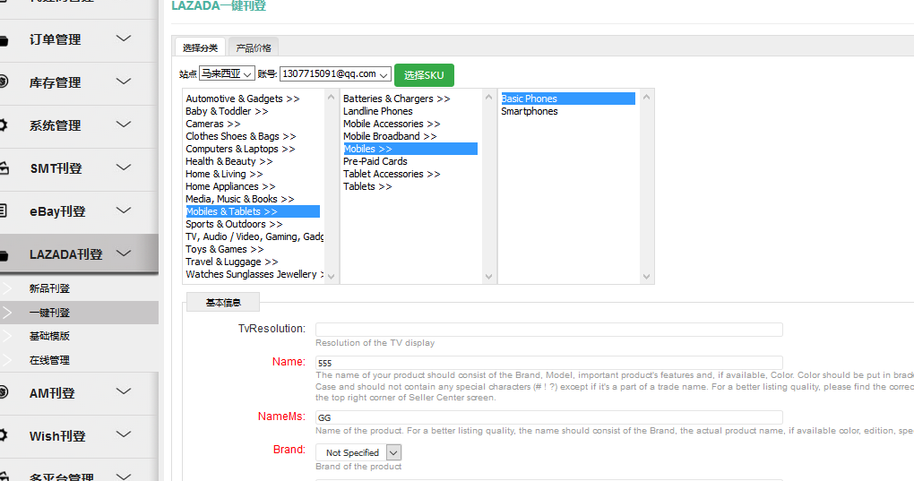Open the 站点 site dropdown
Screen dimensions: 914x481
227,74
